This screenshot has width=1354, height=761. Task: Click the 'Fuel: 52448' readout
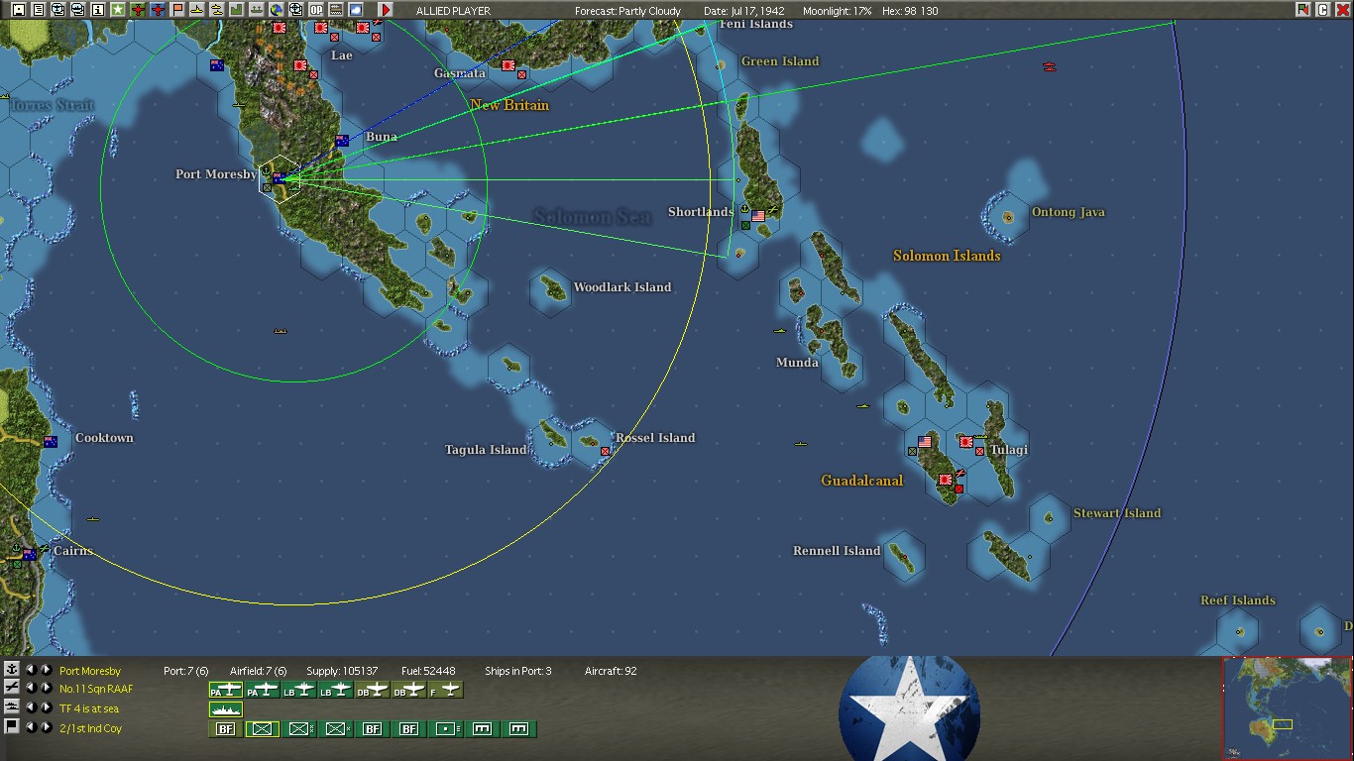pos(428,671)
